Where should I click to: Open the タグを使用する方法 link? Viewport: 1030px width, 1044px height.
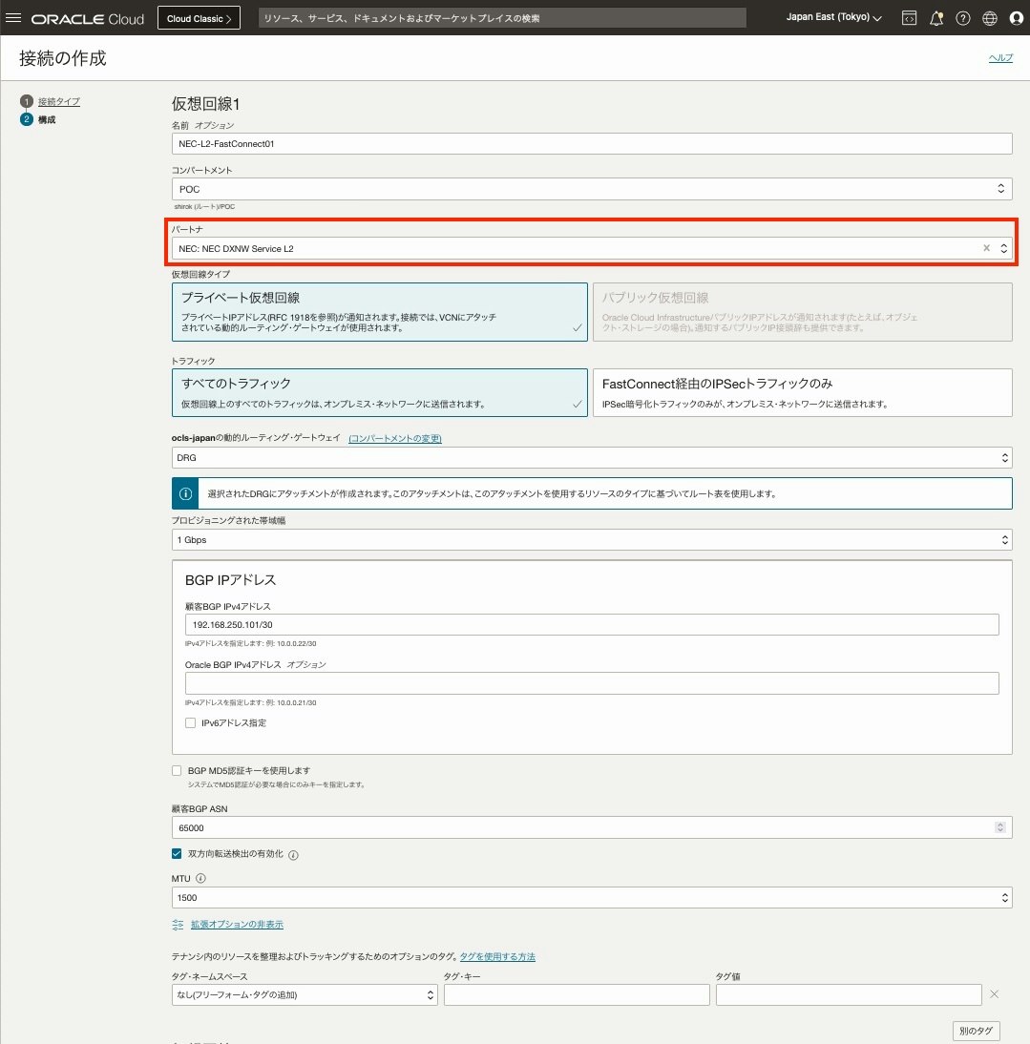pyautogui.click(x=497, y=957)
